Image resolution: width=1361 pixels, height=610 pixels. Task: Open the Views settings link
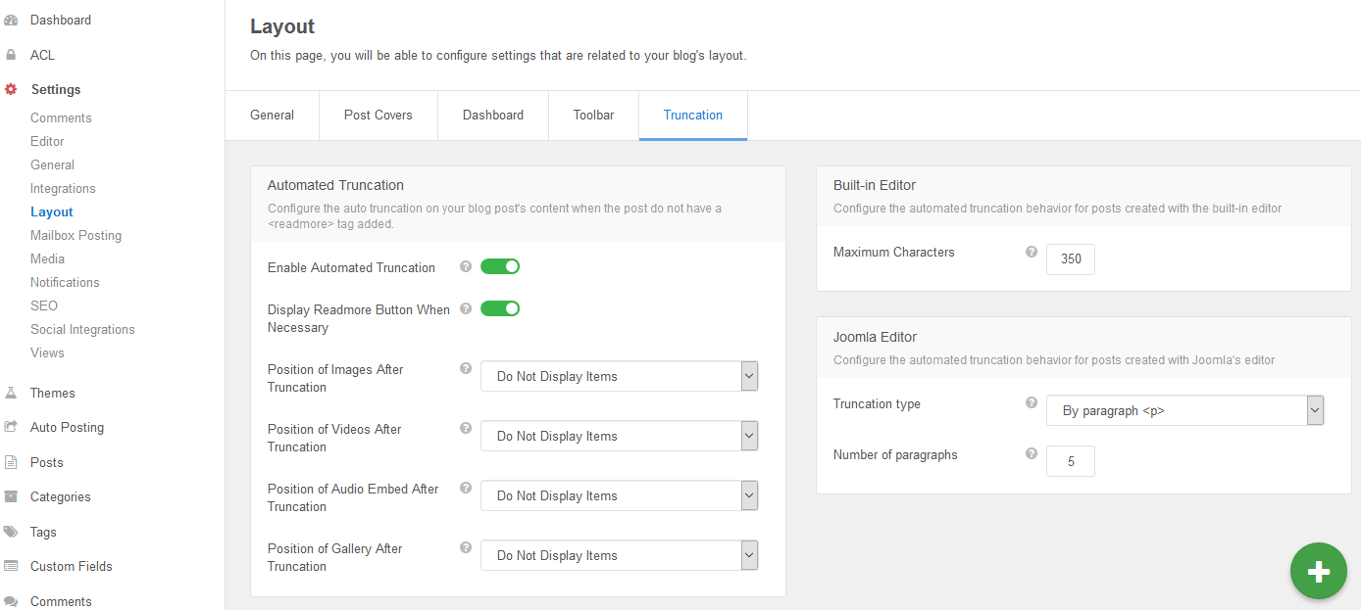(x=47, y=352)
